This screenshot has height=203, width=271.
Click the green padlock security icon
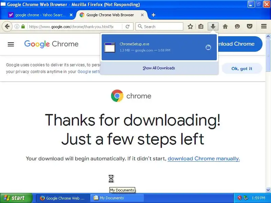point(23,27)
